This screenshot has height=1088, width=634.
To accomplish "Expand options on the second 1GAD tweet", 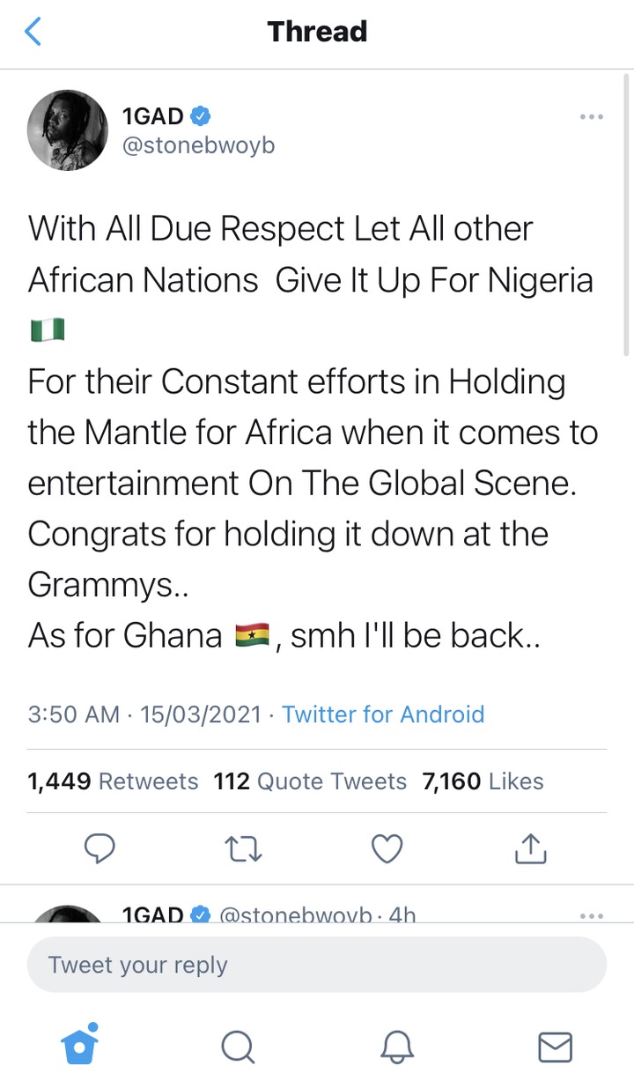I will click(x=591, y=916).
